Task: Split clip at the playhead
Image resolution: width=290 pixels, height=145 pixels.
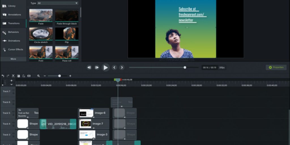Action: pyautogui.click(x=29, y=76)
